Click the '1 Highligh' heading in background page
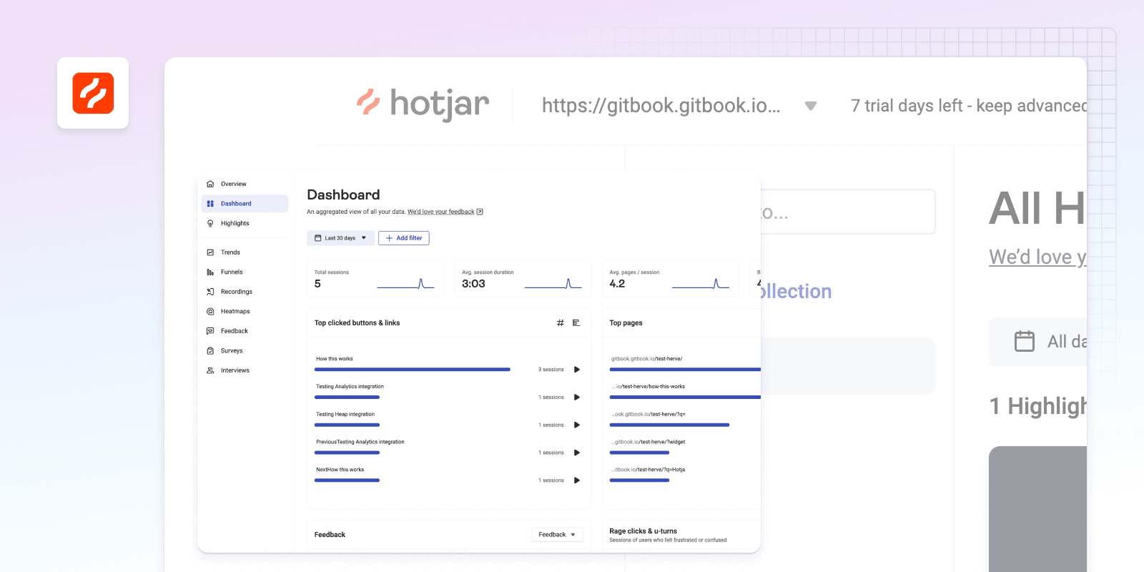The image size is (1144, 572). click(x=1038, y=406)
